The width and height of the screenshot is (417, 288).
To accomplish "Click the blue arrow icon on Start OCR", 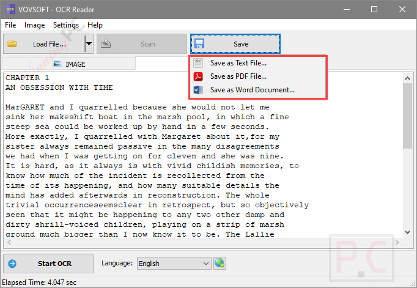I will pyautogui.click(x=12, y=264).
